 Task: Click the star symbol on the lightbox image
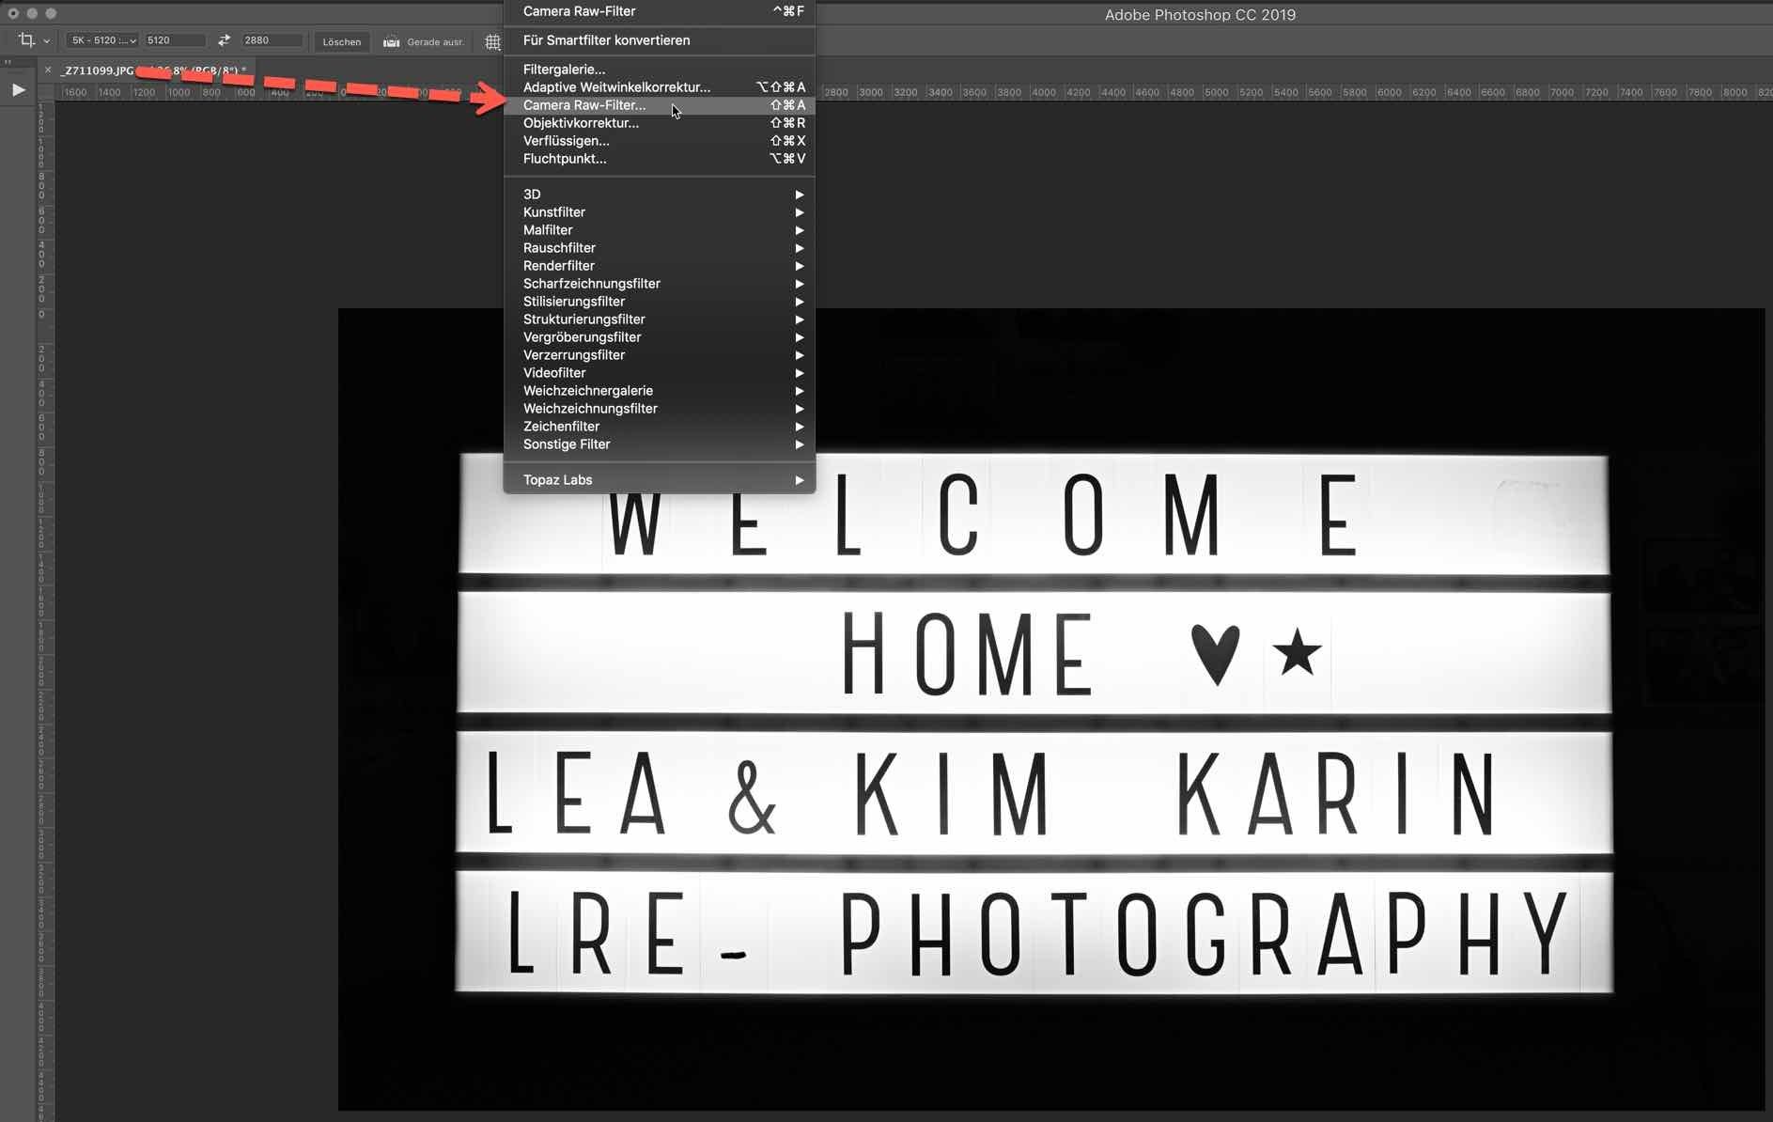point(1298,652)
